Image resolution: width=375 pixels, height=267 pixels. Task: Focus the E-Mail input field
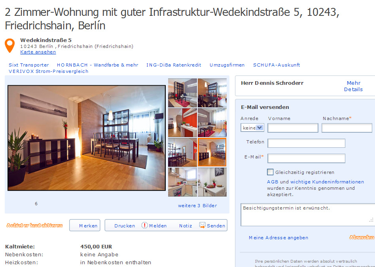pyautogui.click(x=306, y=158)
